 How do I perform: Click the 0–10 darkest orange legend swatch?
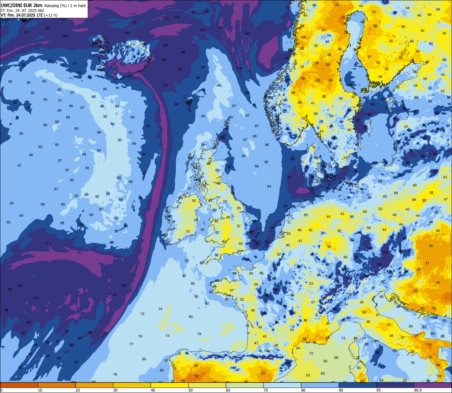tap(19, 385)
